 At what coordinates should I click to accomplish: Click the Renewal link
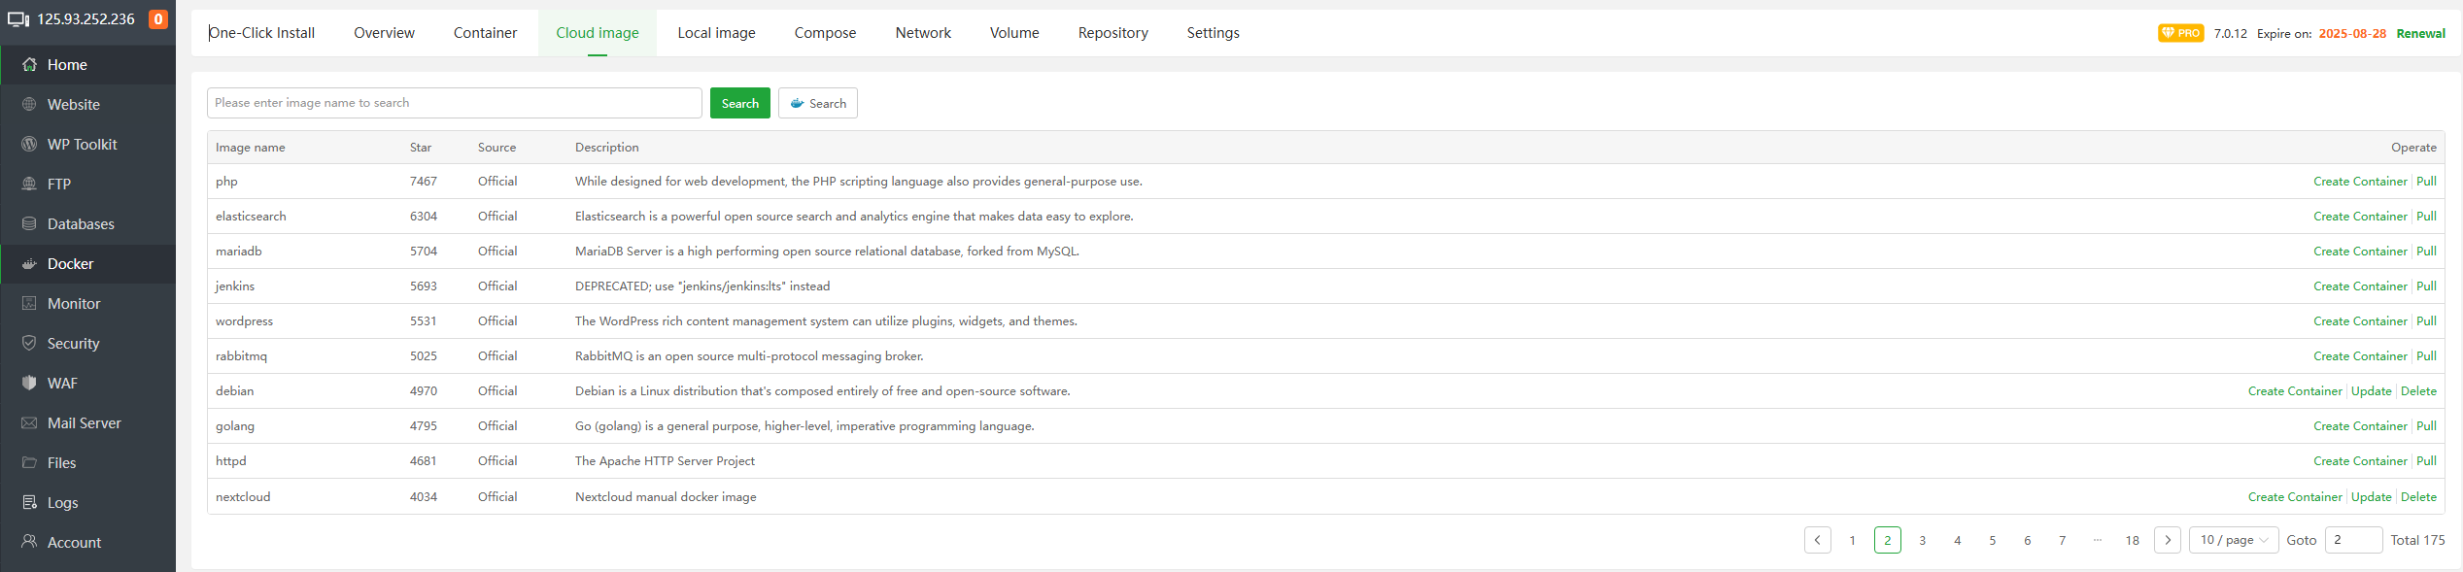2420,34
